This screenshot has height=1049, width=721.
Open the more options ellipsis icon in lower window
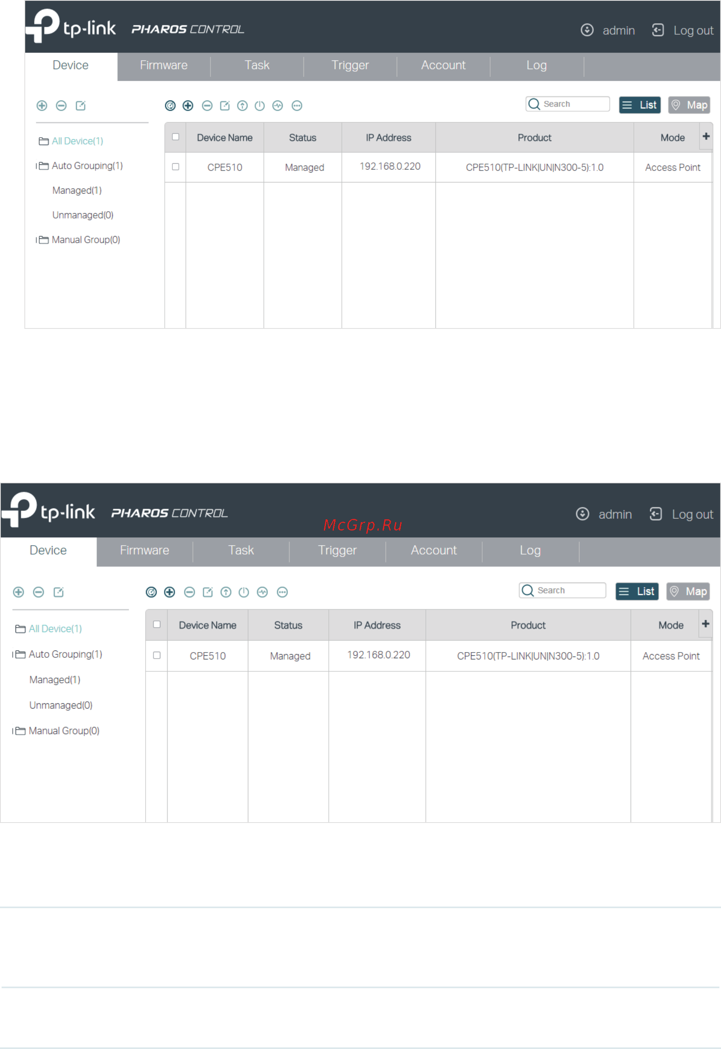[x=282, y=592]
